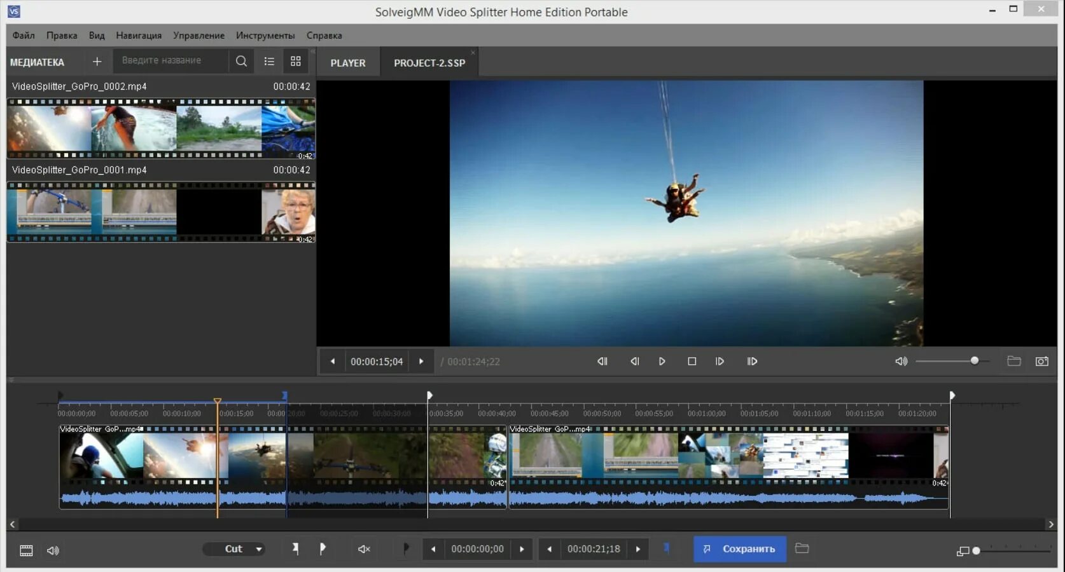Click the Сохранить button
This screenshot has width=1065, height=572.
click(x=740, y=549)
